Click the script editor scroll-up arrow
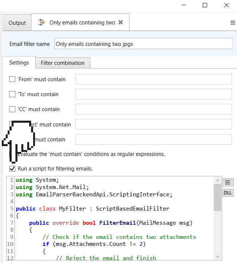Screen dimensions: 237x263 point(218,180)
